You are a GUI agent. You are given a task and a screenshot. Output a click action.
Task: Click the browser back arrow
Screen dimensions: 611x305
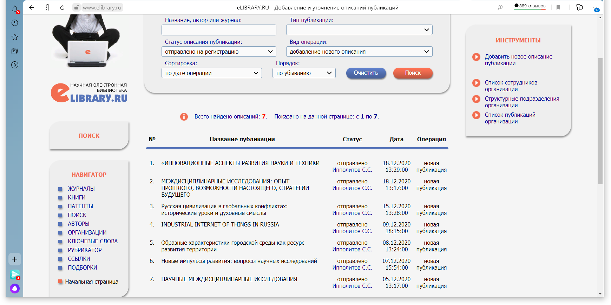tap(32, 8)
